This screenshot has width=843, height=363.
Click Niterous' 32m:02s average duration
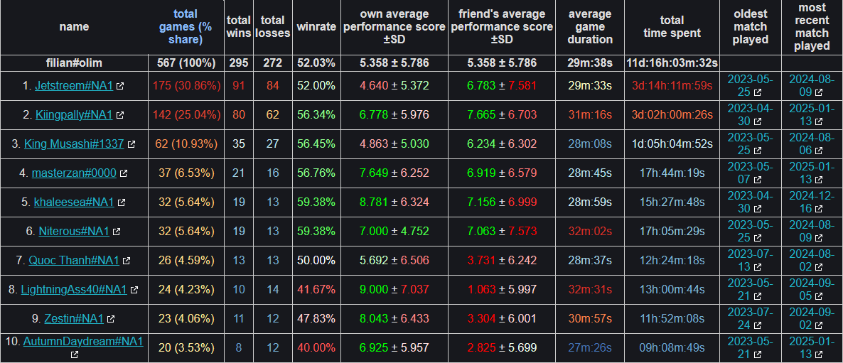tap(590, 232)
